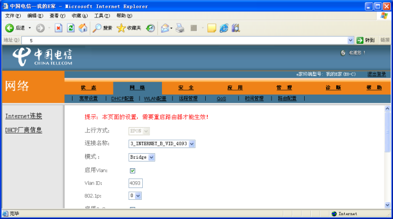393x219 pixels.
Task: Open the 查看 menu
Action: pyautogui.click(x=57, y=16)
